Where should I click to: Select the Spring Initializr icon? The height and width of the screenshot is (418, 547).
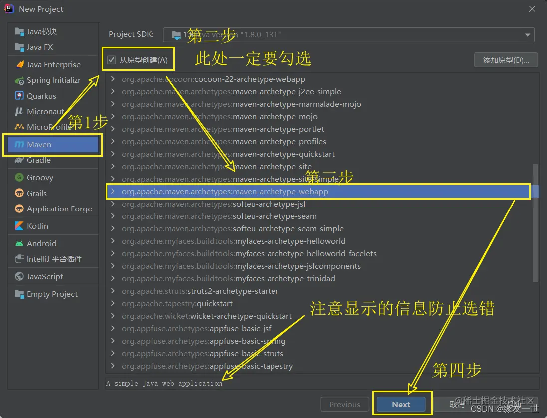(x=19, y=80)
